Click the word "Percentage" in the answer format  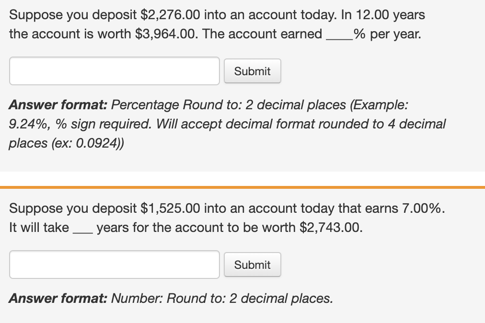(145, 104)
